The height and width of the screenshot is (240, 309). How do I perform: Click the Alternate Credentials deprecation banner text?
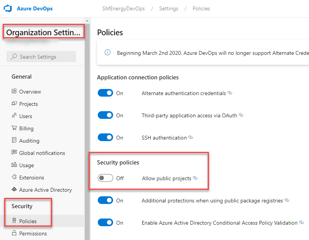(x=213, y=53)
